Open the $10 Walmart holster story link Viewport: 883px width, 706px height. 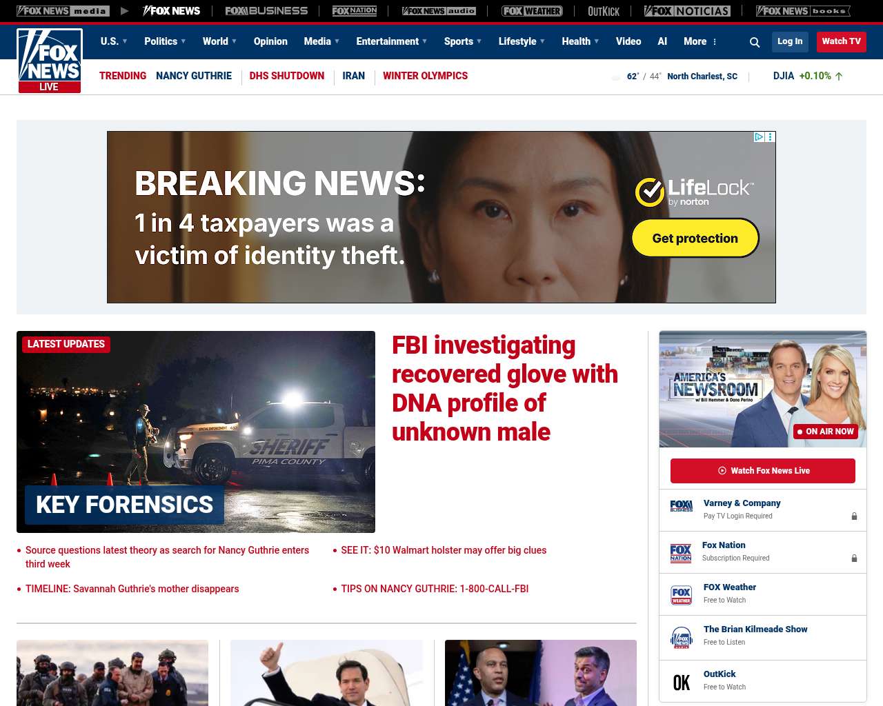(444, 550)
